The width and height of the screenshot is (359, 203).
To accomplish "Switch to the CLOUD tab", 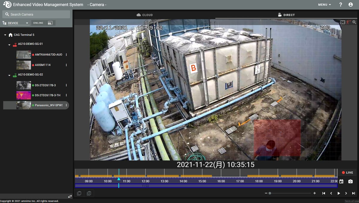I will pyautogui.click(x=144, y=14).
